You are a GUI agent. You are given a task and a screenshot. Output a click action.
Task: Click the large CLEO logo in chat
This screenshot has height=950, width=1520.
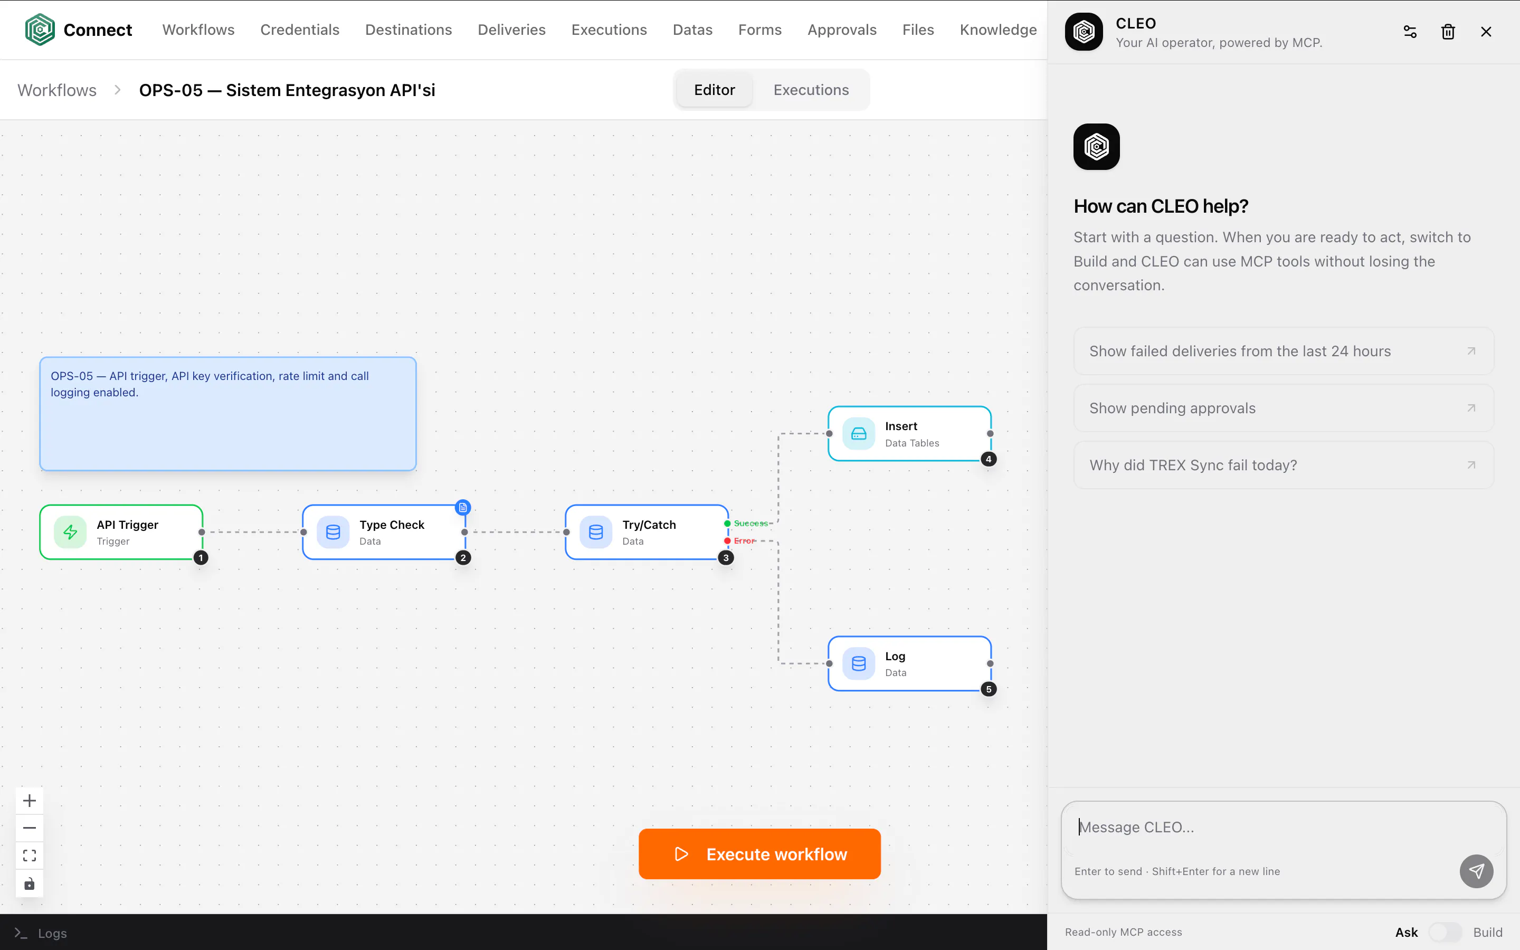click(x=1097, y=146)
